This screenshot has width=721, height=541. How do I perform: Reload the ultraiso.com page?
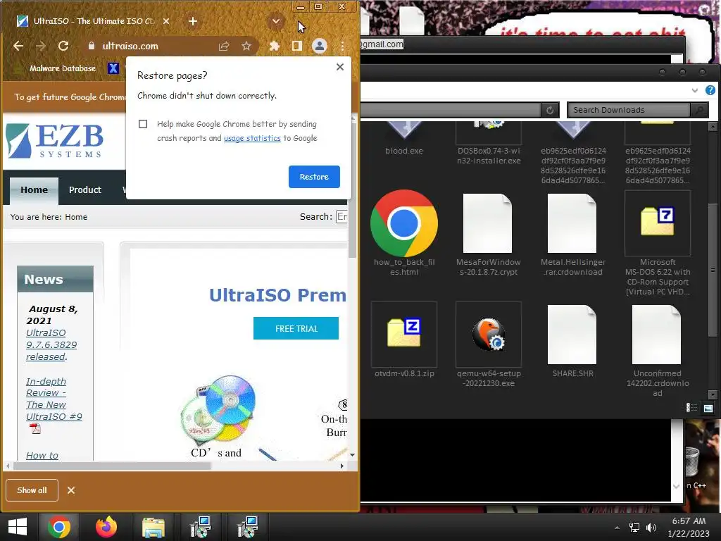[63, 46]
